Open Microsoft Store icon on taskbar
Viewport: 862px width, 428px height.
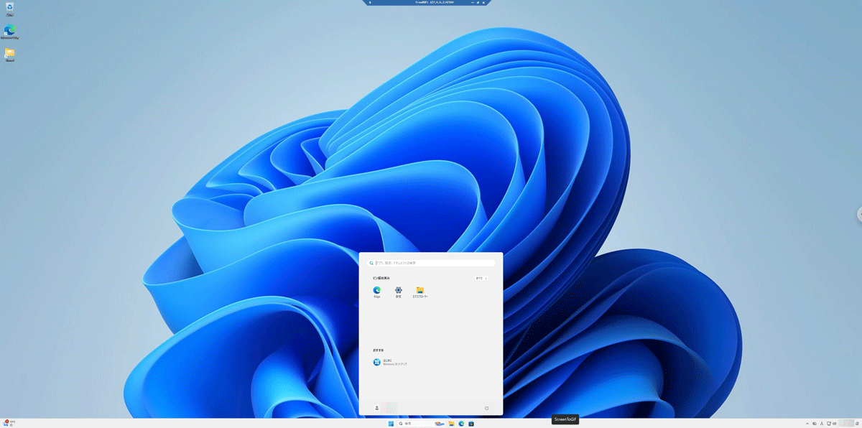[471, 424]
